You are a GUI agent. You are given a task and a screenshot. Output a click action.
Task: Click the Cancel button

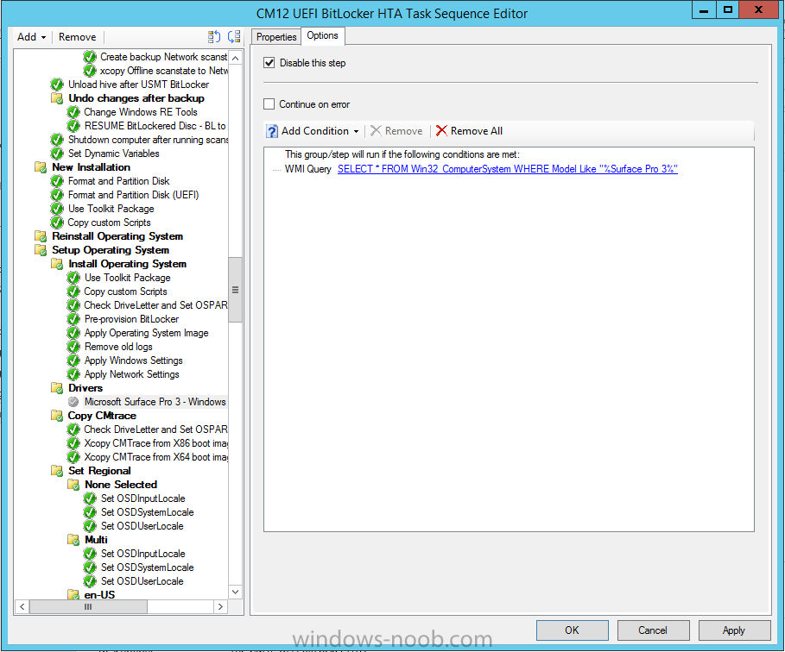click(x=653, y=630)
